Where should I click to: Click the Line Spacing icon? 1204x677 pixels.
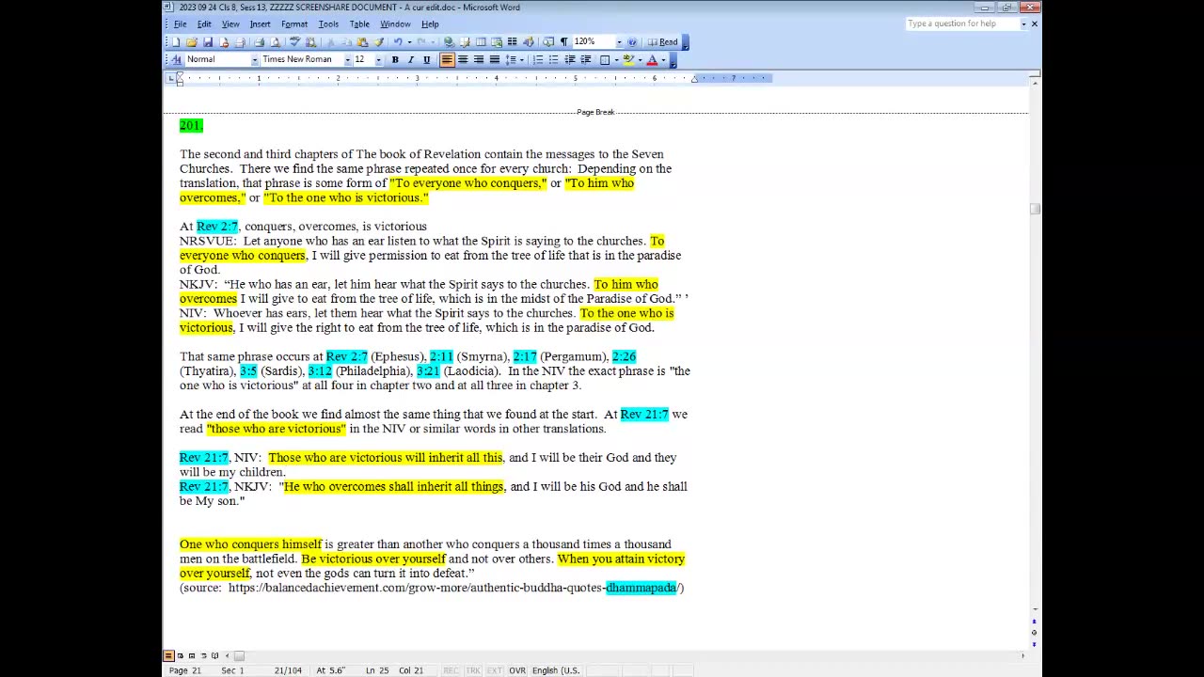[x=510, y=59]
